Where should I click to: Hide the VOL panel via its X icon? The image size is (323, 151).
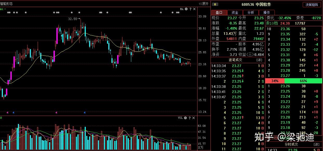(193, 118)
